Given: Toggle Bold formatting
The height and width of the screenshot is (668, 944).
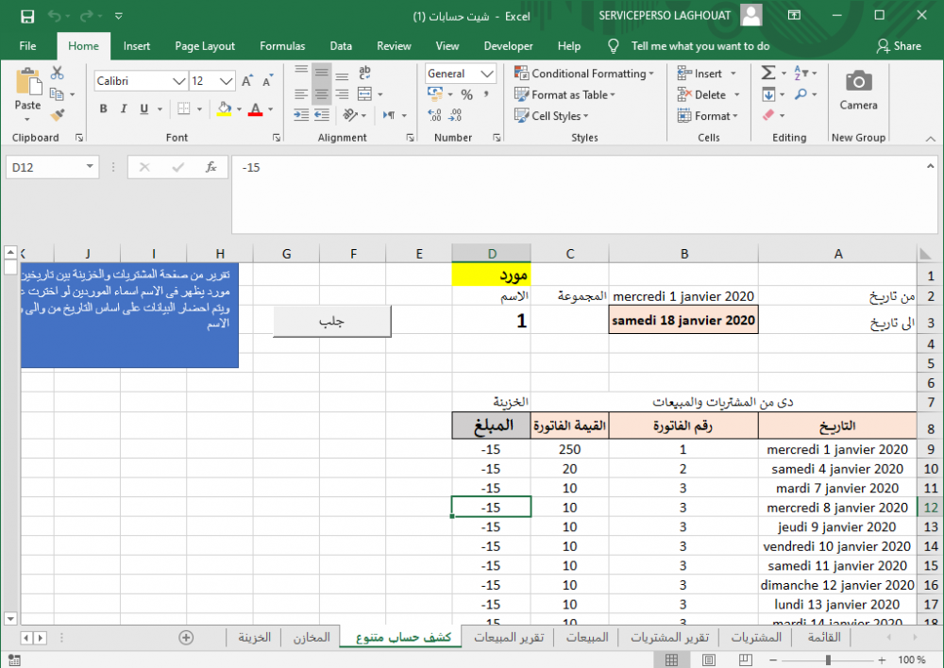Looking at the screenshot, I should click(x=104, y=109).
